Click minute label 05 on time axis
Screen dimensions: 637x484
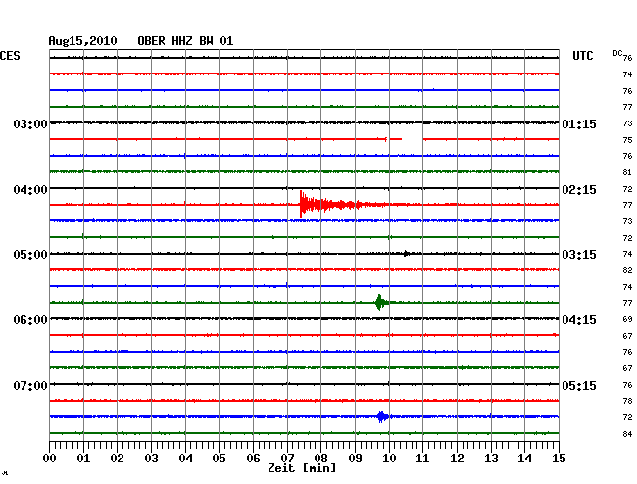coord(219,458)
